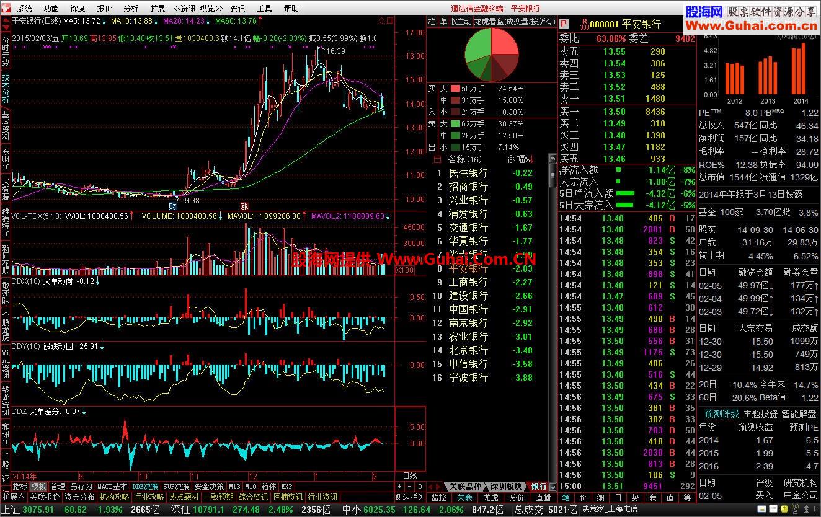Select the 单 view toggle
821x517 pixels.
tap(443, 22)
